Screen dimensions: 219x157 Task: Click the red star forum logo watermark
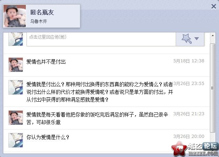tap(180, 149)
